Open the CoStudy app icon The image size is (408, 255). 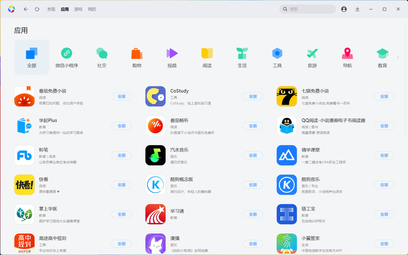click(155, 96)
